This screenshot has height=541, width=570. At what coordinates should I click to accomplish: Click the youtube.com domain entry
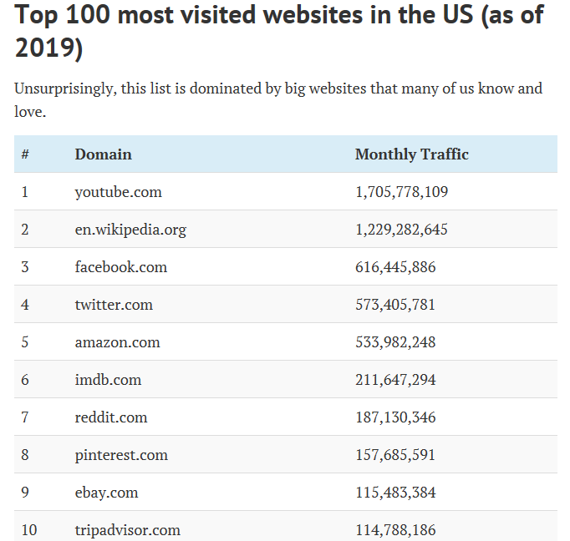point(118,192)
